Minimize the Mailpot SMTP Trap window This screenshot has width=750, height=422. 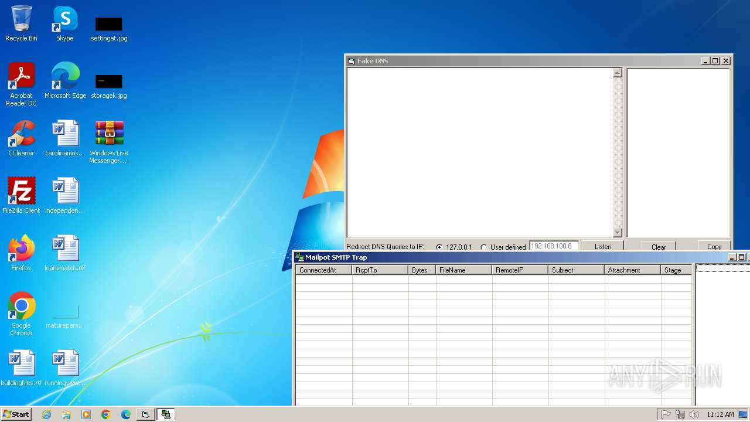pos(732,257)
